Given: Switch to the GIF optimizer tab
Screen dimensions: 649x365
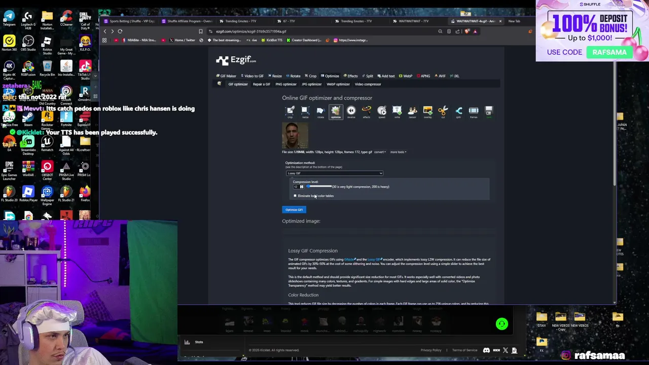Looking at the screenshot, I should pos(238,84).
